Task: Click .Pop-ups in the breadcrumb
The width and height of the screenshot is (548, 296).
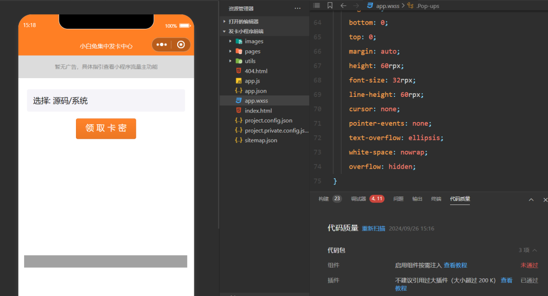Action: click(x=428, y=6)
